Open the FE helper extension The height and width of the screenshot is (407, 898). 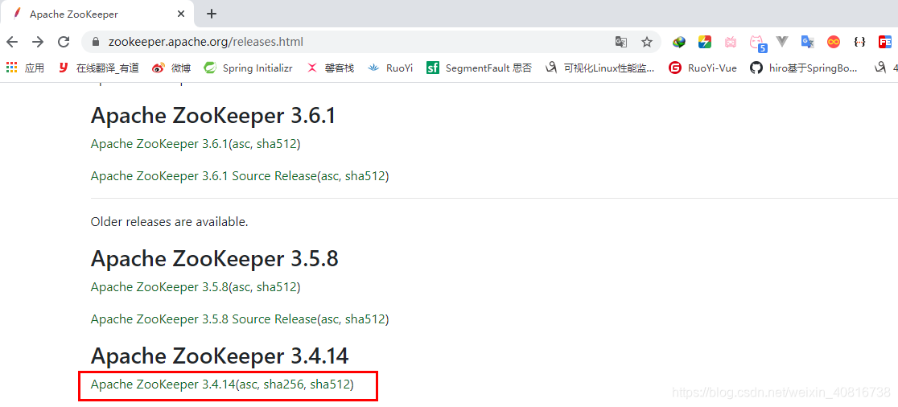[x=885, y=42]
